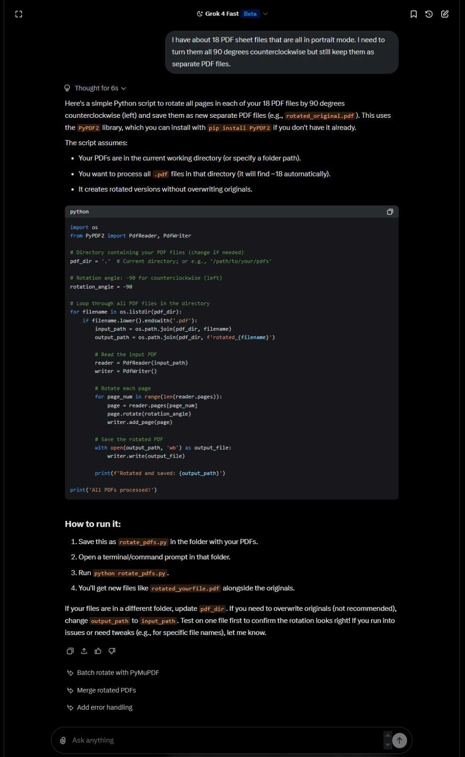Copy the full response text

click(70, 651)
